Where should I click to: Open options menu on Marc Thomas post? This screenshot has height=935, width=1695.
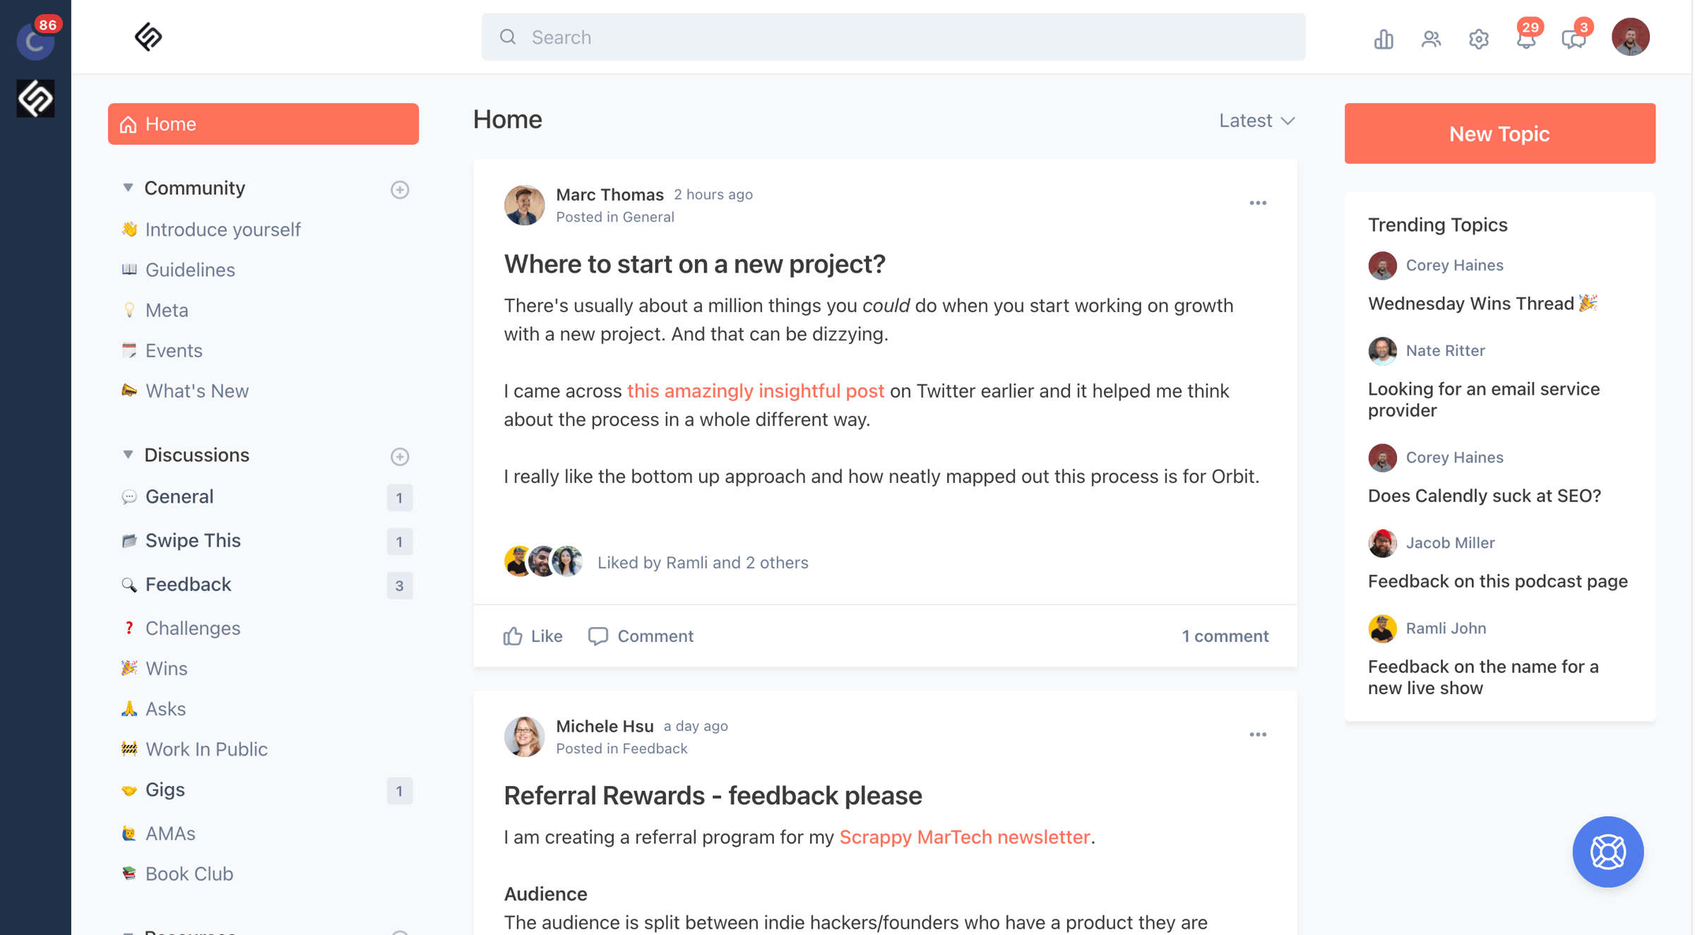pos(1258,203)
